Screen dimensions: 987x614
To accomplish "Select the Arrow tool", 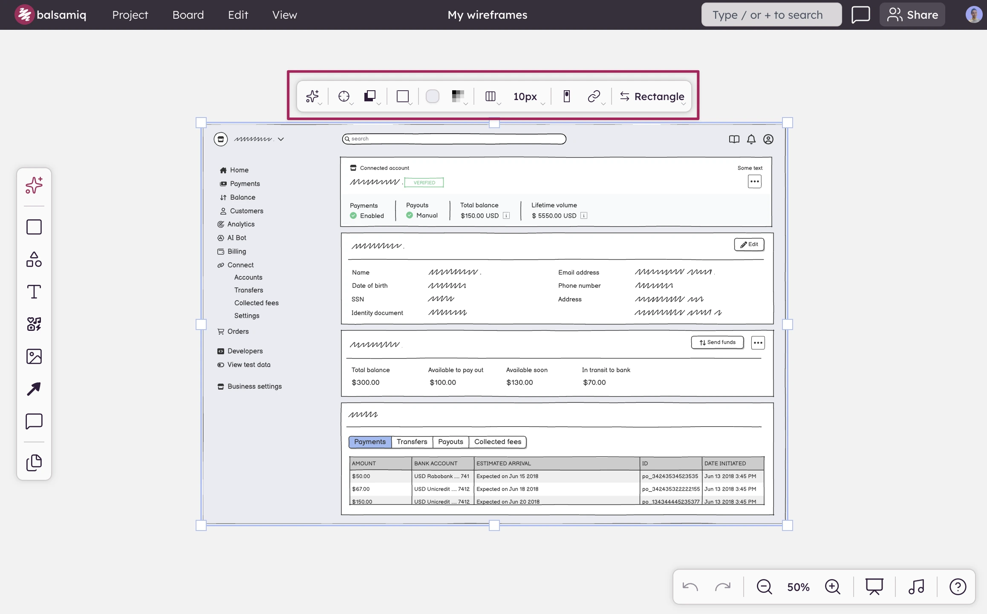I will (x=34, y=389).
